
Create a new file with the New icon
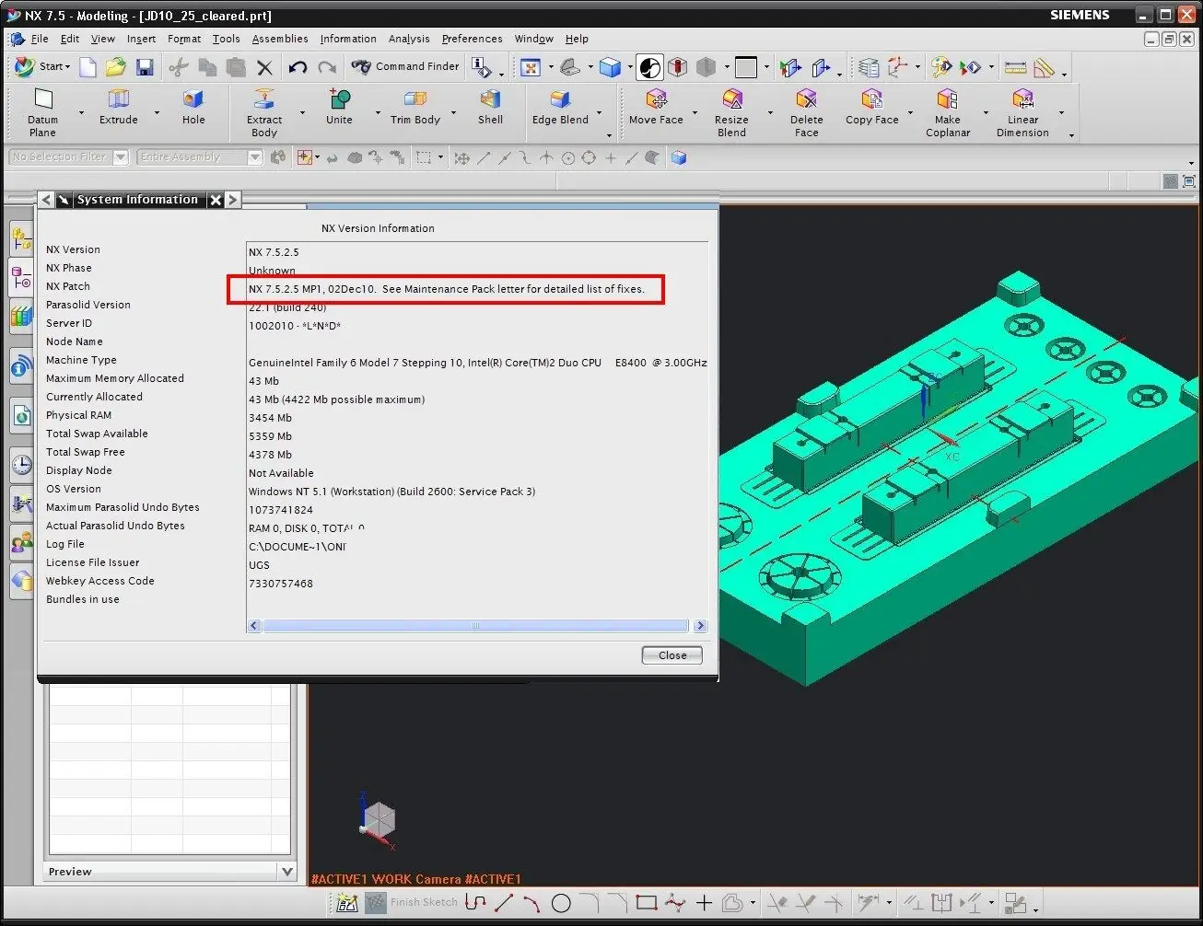click(x=88, y=66)
